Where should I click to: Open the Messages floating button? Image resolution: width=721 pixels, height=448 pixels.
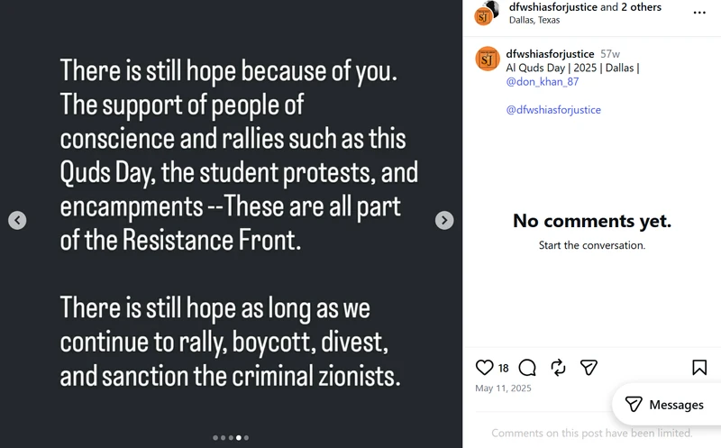click(x=664, y=405)
